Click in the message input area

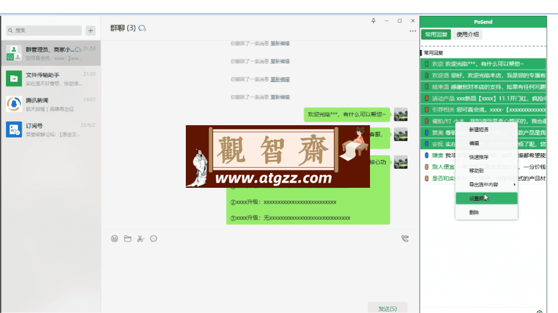tap(260, 272)
